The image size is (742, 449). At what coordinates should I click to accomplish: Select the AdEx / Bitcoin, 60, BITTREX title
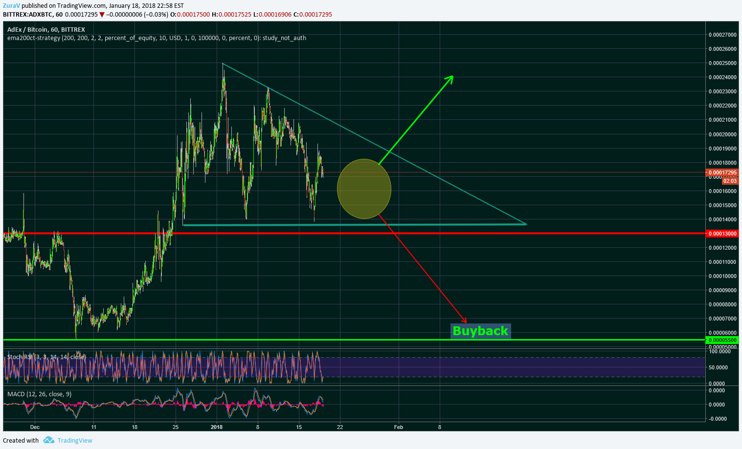(x=46, y=29)
